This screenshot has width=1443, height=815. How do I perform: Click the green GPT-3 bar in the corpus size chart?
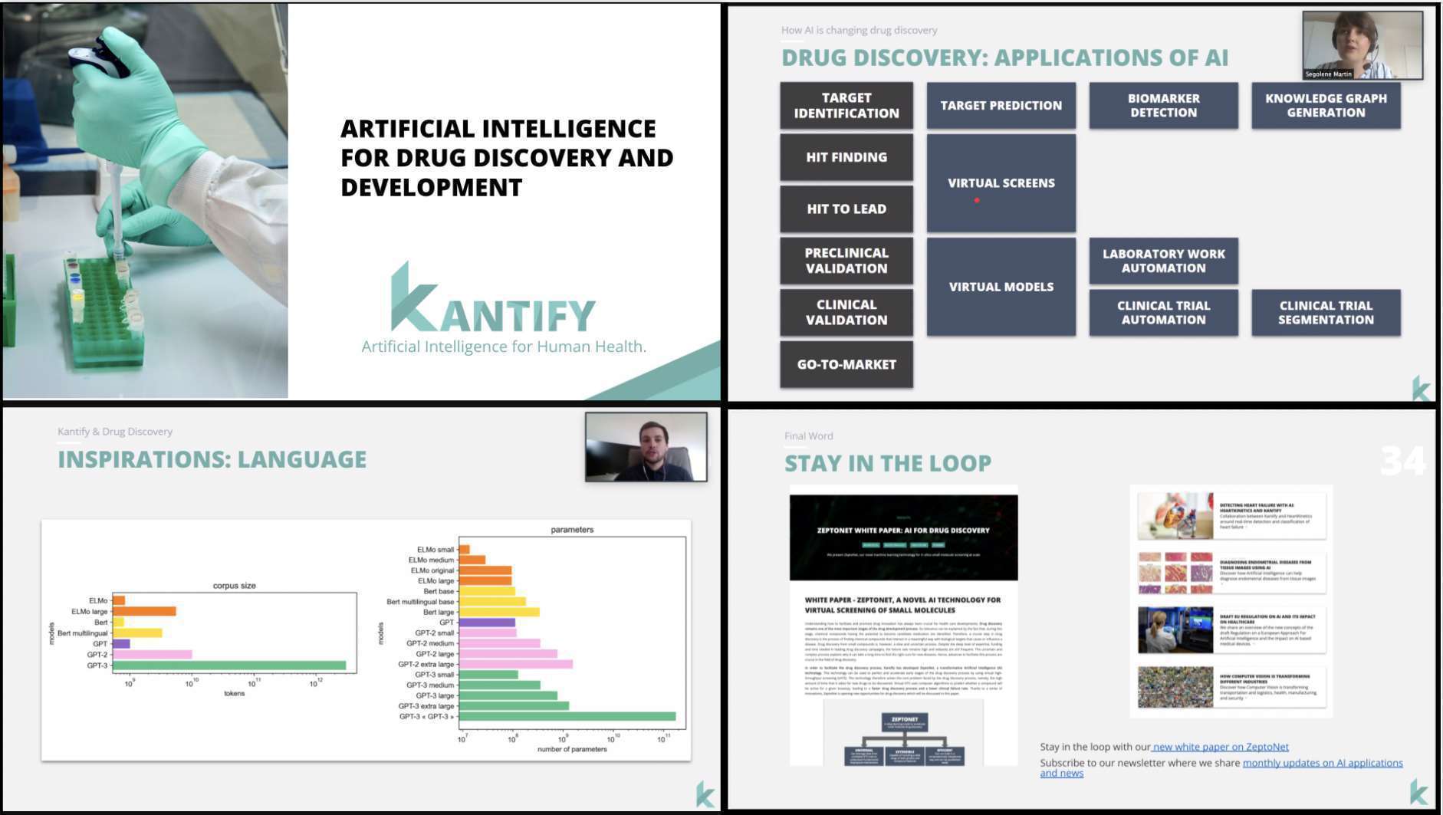click(229, 665)
